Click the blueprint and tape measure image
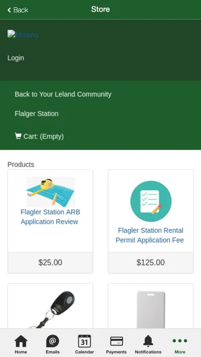Viewport: 201px width, 357px height. pos(51,192)
